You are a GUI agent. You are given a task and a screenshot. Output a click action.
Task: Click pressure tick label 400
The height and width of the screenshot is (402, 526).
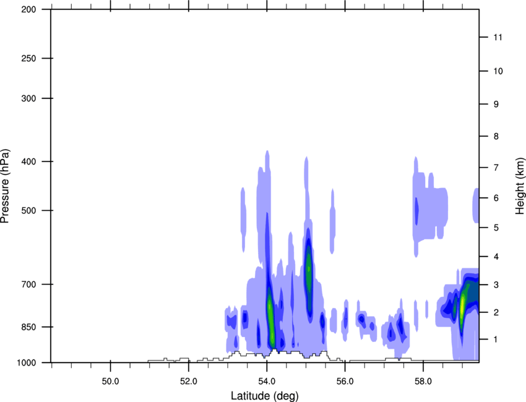point(28,161)
